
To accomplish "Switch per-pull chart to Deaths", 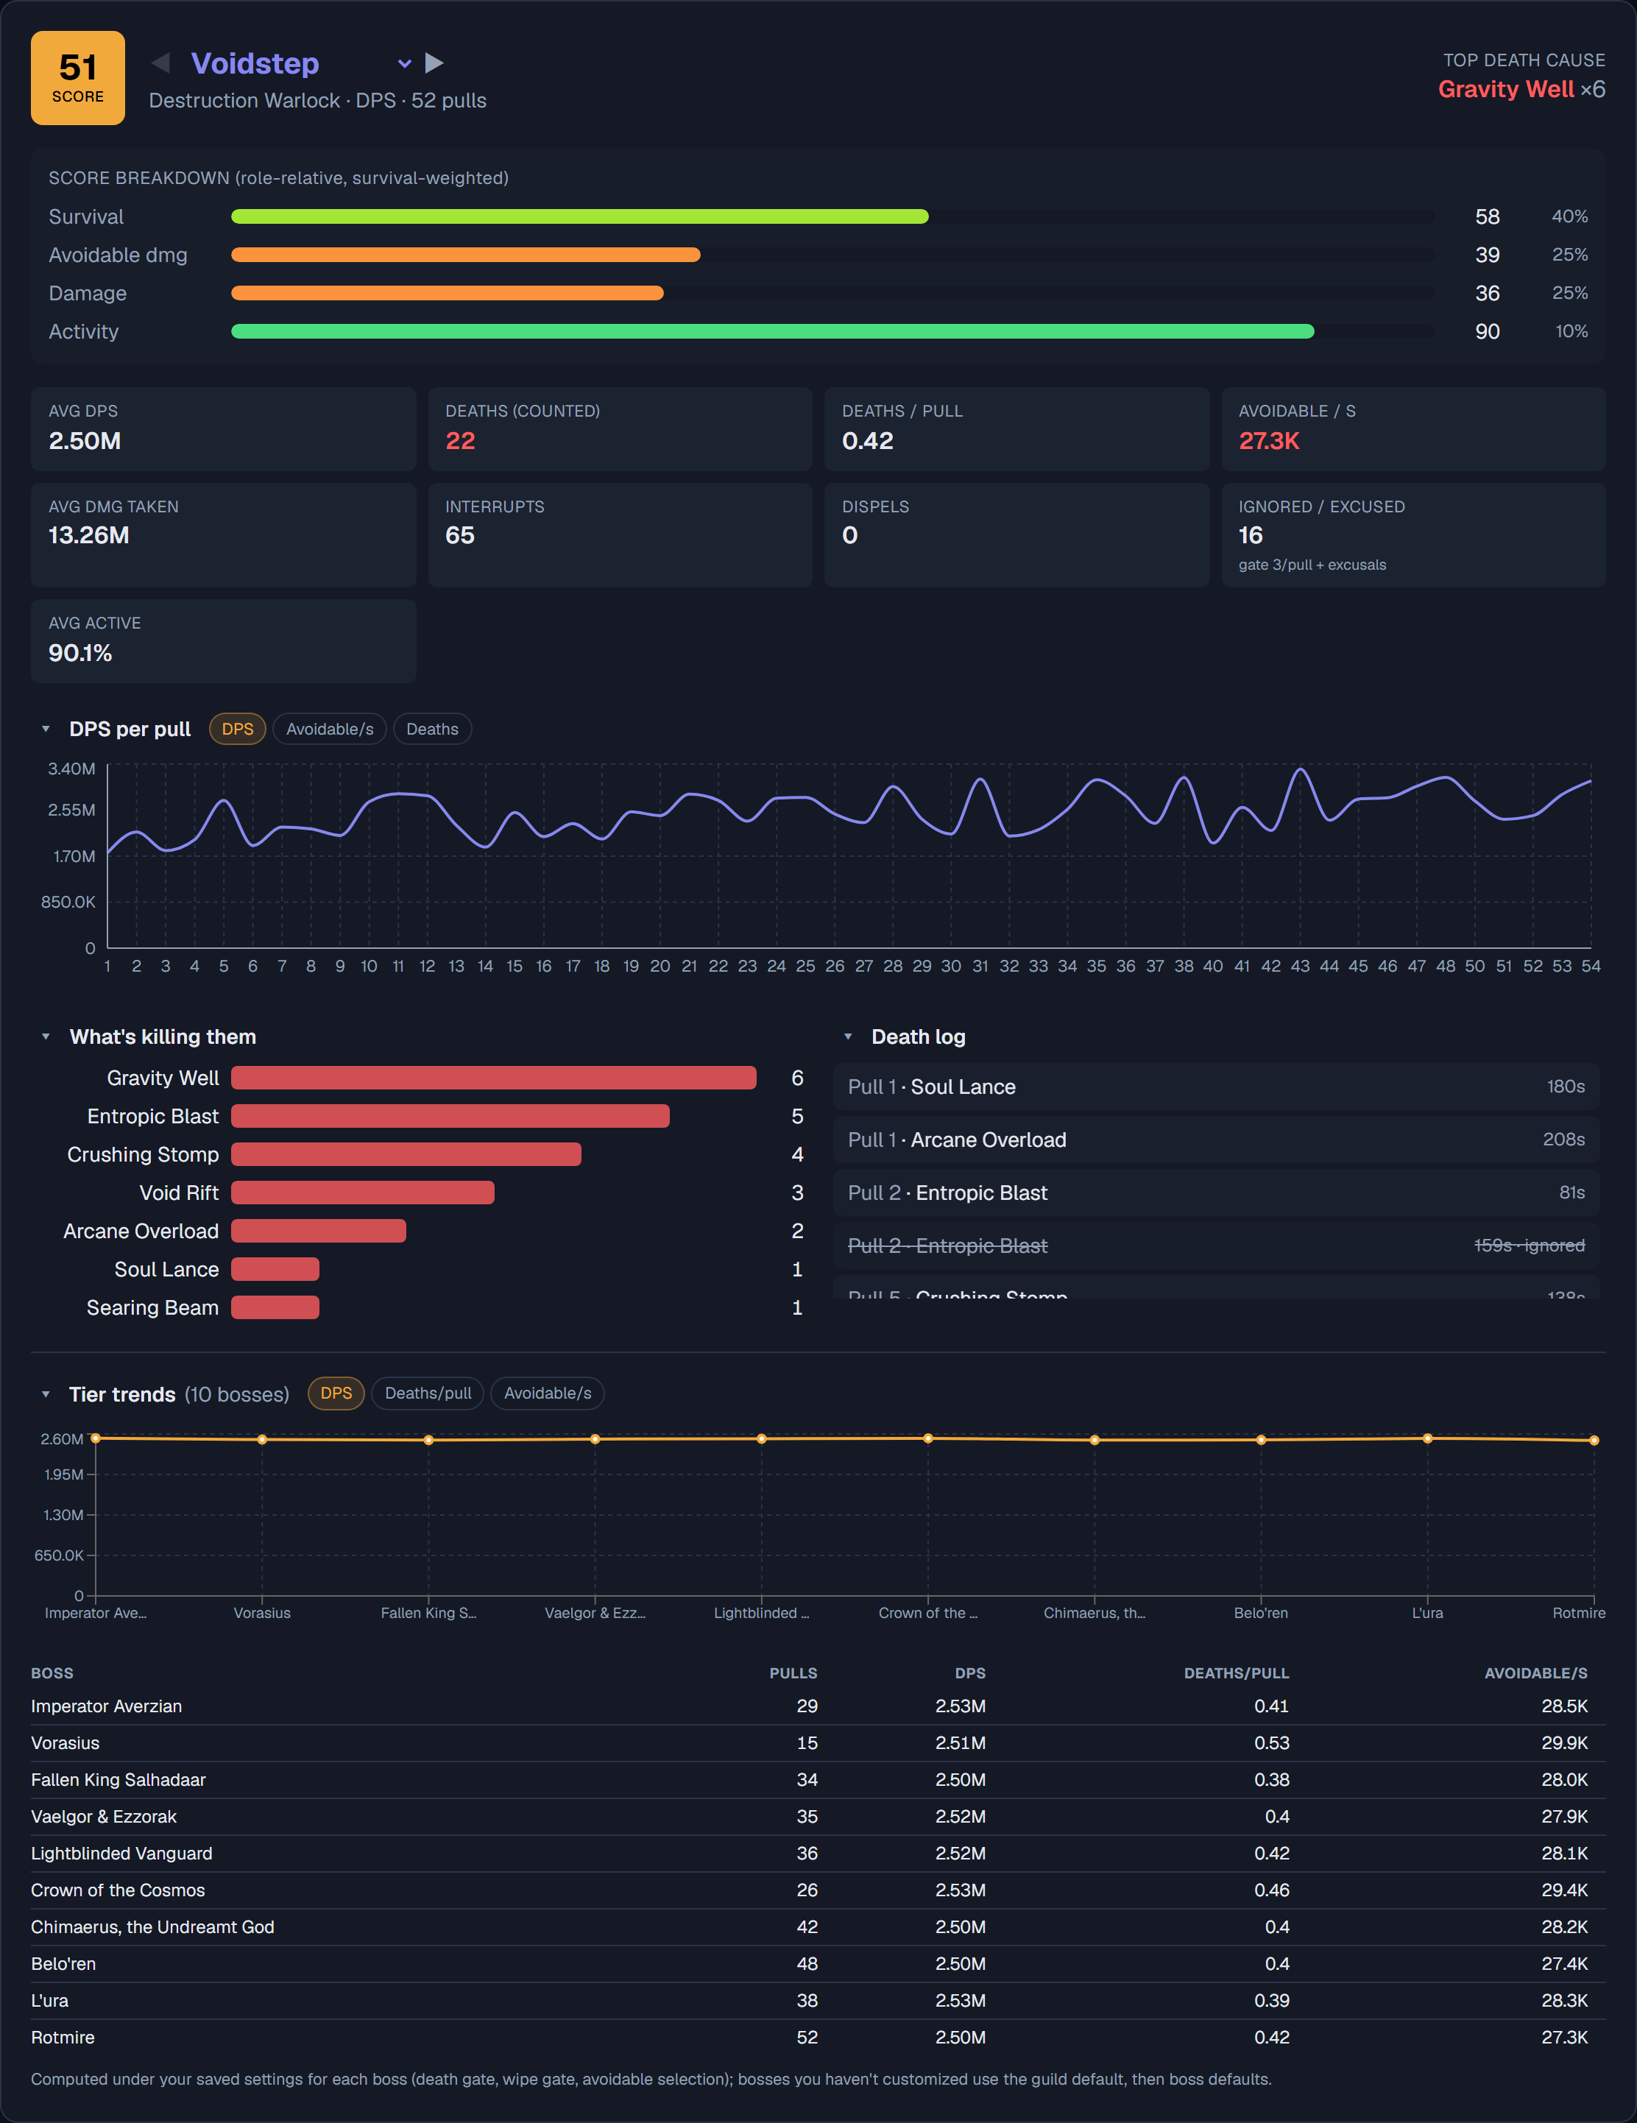I will coord(431,729).
